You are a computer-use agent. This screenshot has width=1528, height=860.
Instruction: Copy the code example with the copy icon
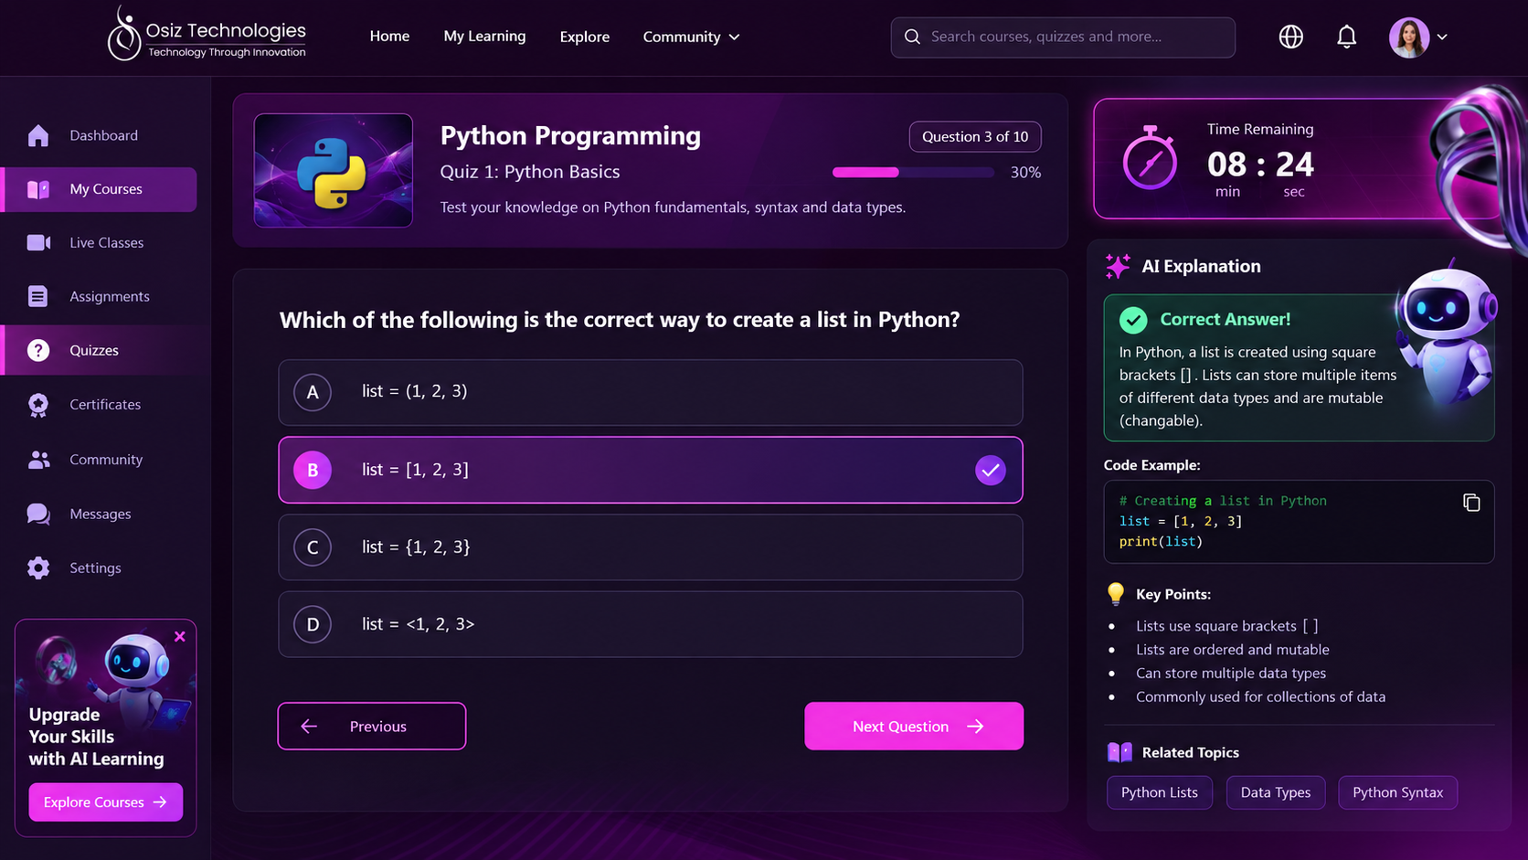pos(1471,503)
